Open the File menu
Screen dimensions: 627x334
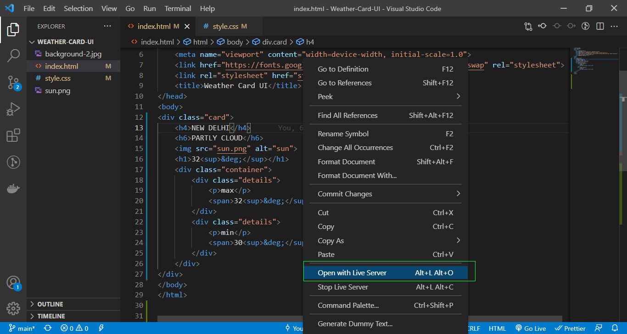coord(28,8)
